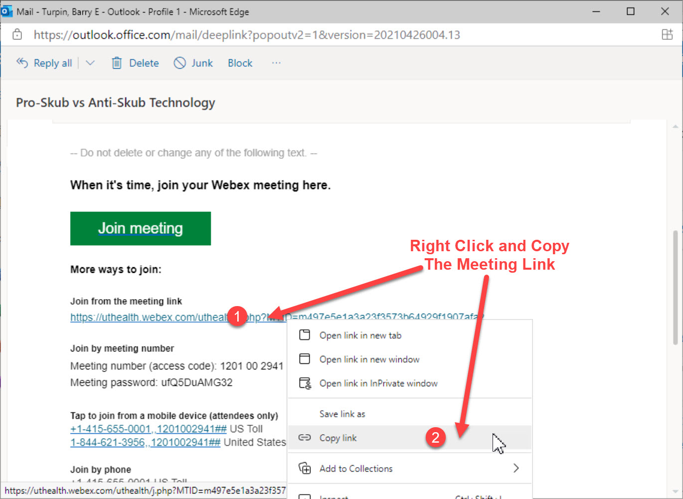Expand the Add to Collections submenu arrow
683x499 pixels.
tap(516, 468)
